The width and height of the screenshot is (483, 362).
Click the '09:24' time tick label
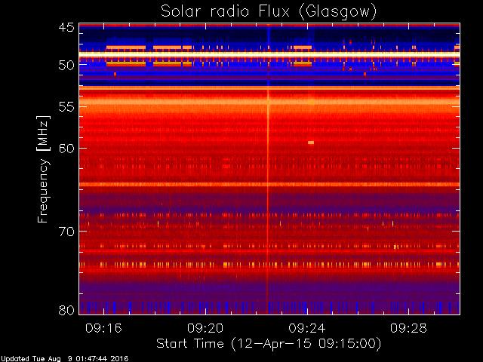coord(307,328)
